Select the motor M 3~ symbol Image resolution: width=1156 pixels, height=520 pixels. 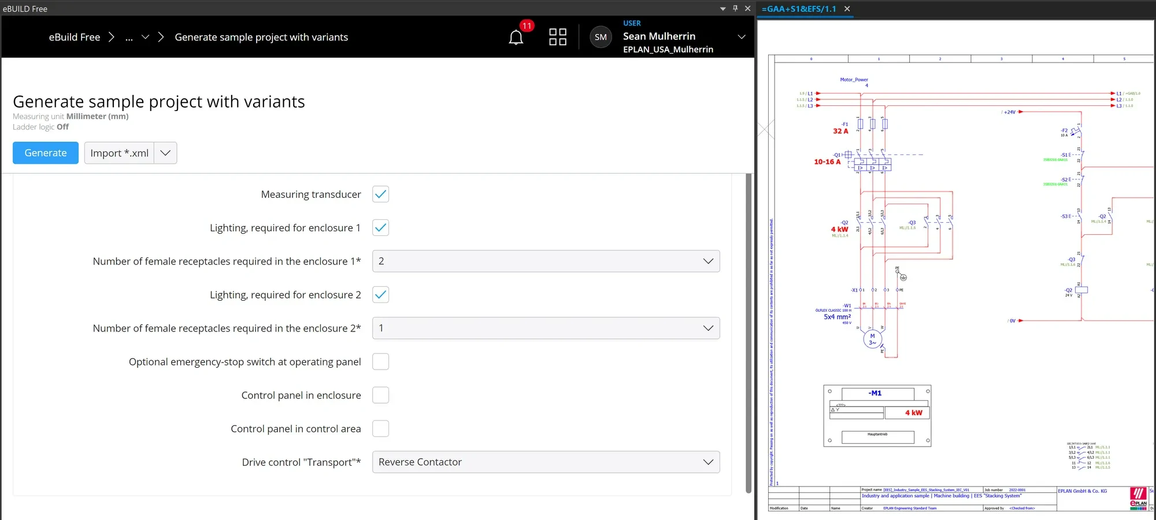pos(872,340)
